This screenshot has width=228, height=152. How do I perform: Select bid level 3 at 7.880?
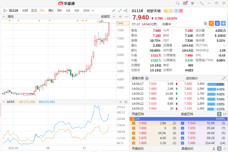(154, 133)
